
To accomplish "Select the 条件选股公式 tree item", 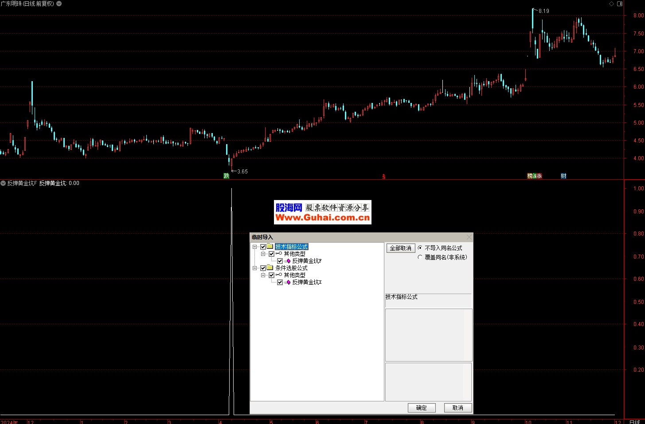I will (x=292, y=268).
